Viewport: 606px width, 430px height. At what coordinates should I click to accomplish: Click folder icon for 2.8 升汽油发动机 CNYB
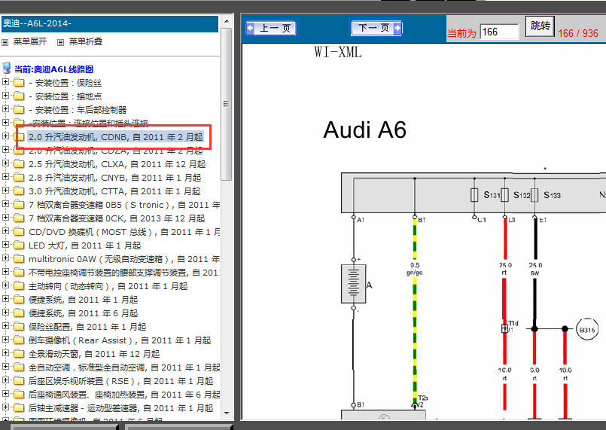[x=19, y=177]
